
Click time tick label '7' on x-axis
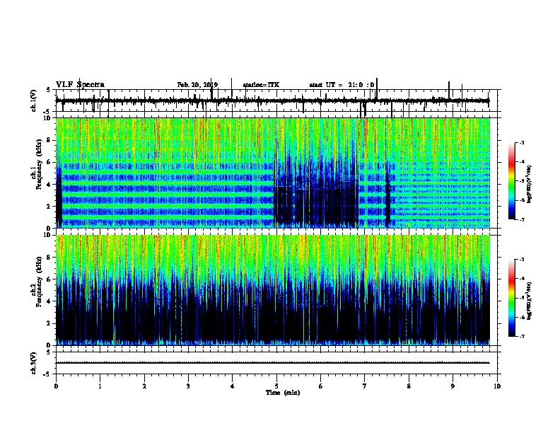tap(364, 386)
